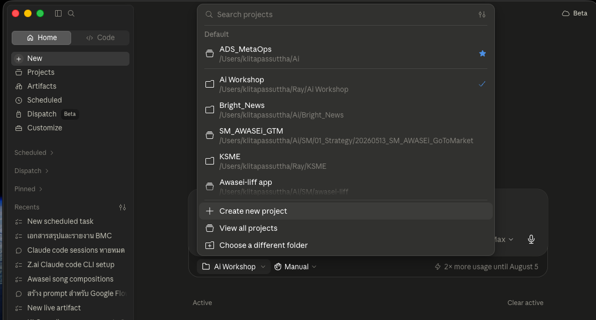Viewport: 596px width, 320px height.
Task: Expand the Dispatch section chevron
Action: (47, 171)
